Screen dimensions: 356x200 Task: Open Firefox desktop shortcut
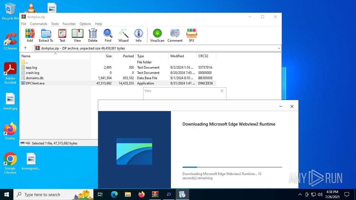[x=10, y=131]
